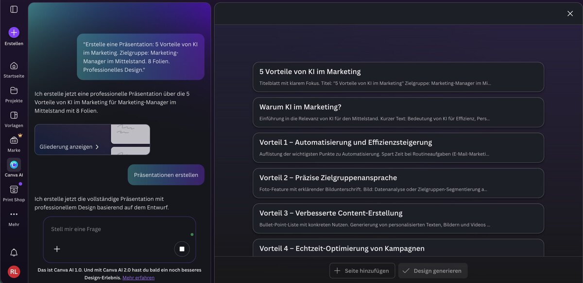
Task: Click the Präsentationen erstellen button
Action: [166, 174]
